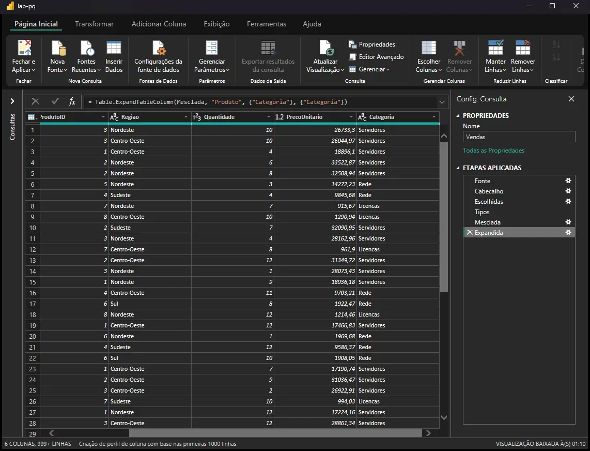Cancel the formula bar edit with X
The height and width of the screenshot is (451, 590).
tap(35, 101)
